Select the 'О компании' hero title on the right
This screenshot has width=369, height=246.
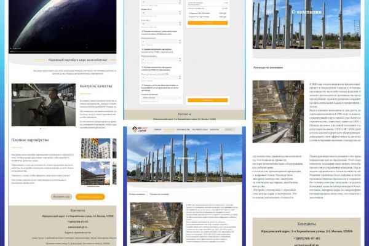pyautogui.click(x=307, y=12)
